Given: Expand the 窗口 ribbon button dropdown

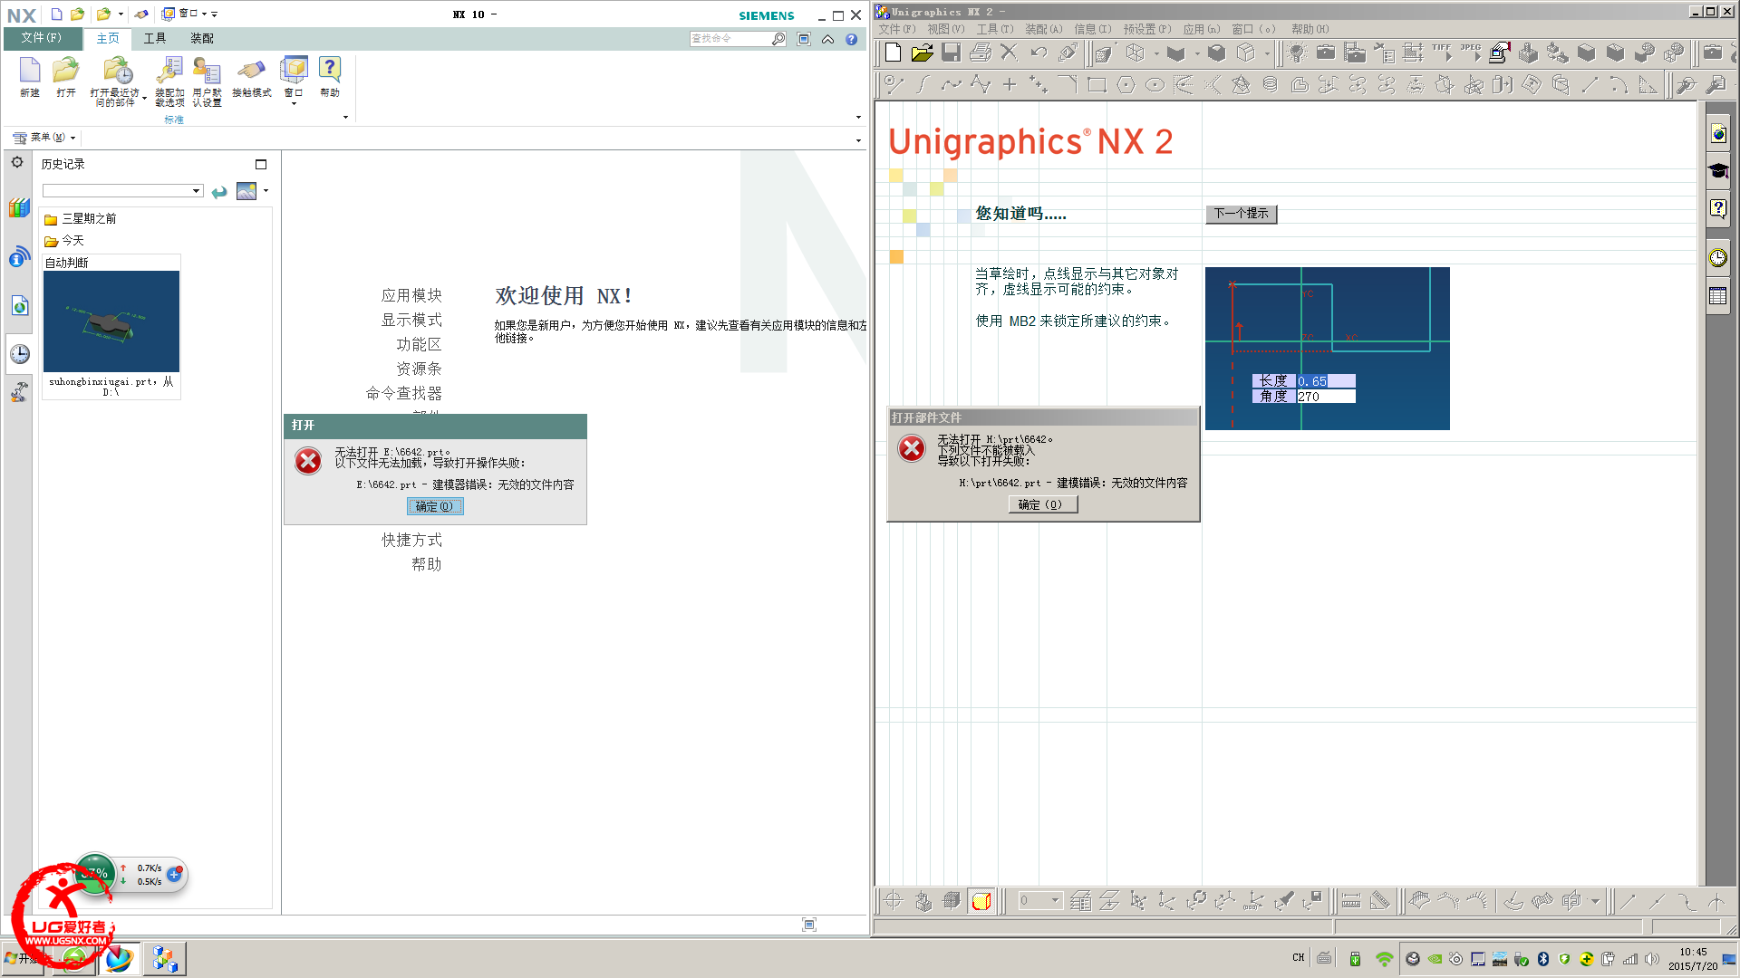Looking at the screenshot, I should [x=294, y=104].
